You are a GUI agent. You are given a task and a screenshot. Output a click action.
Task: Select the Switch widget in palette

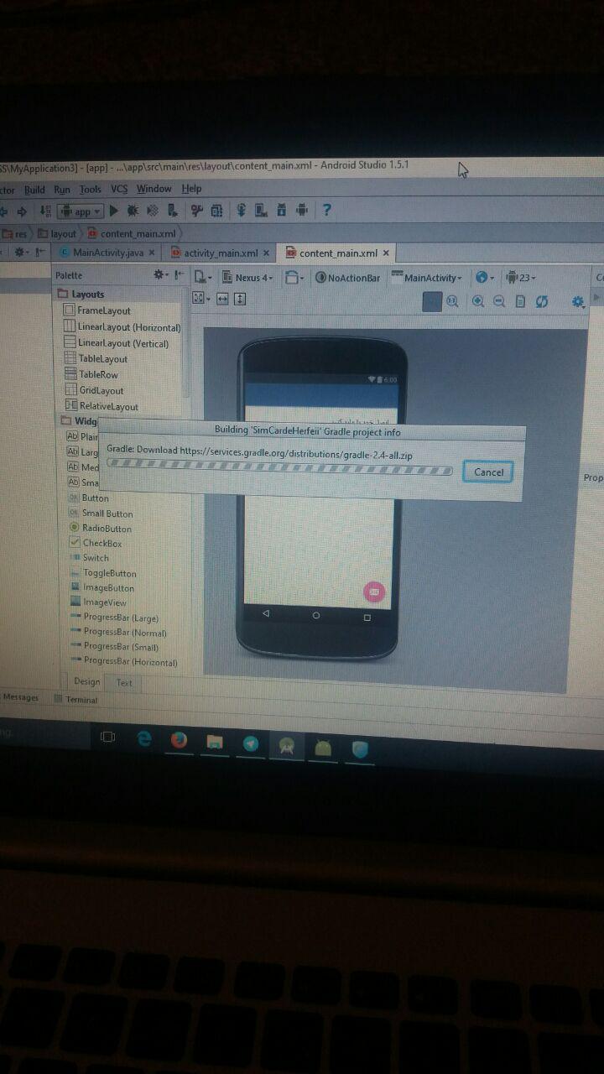click(x=96, y=558)
